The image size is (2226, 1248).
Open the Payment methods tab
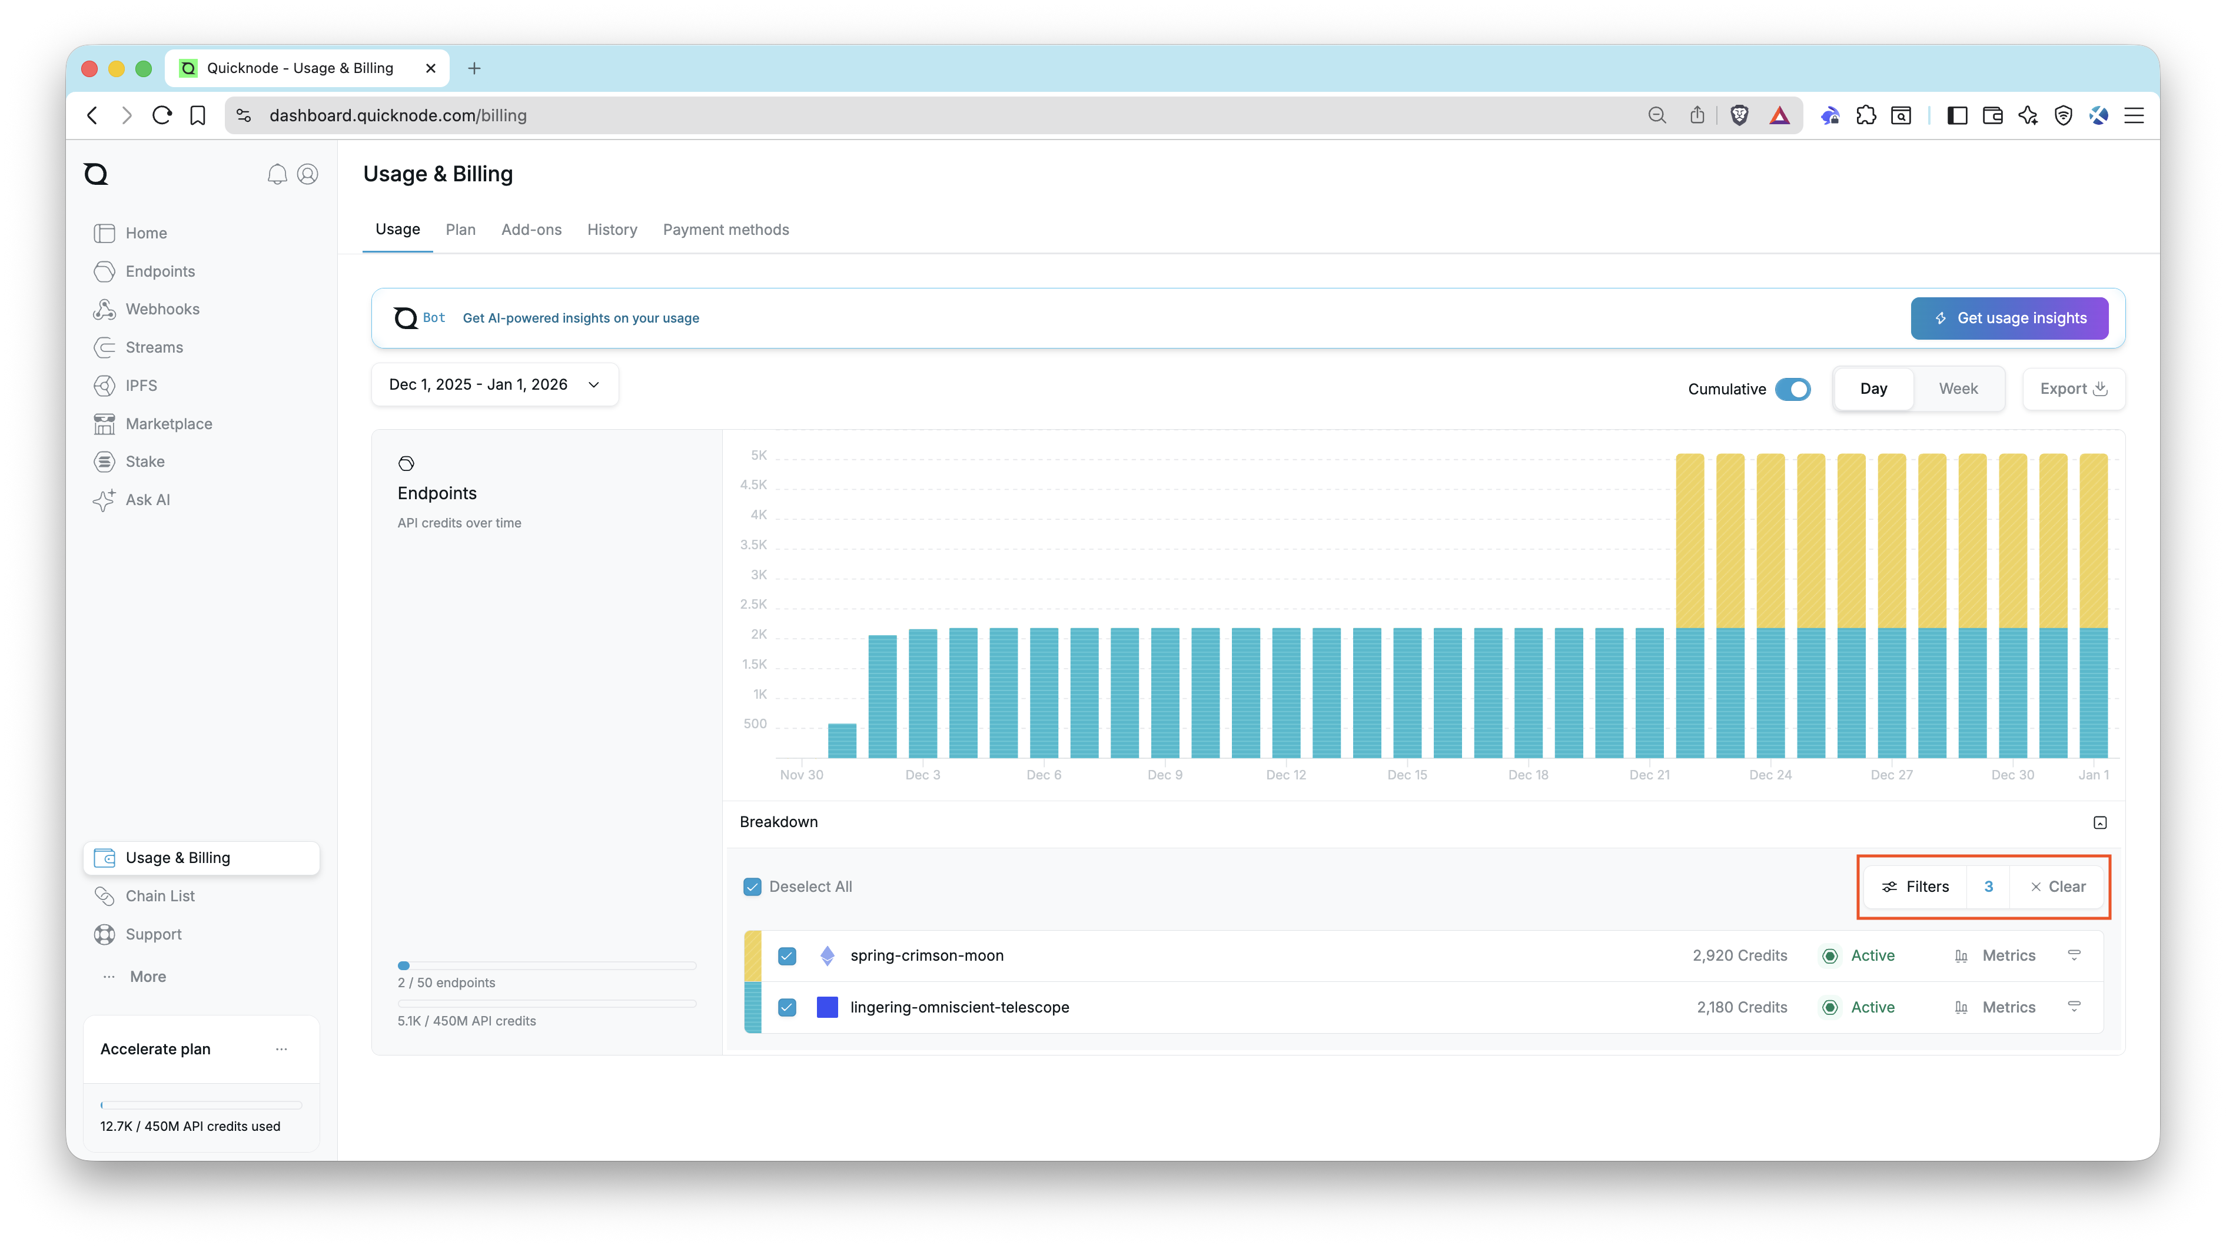click(726, 229)
